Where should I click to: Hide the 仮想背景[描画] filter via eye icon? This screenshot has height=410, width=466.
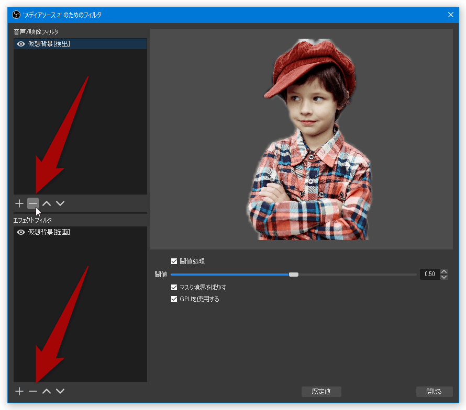tap(21, 232)
